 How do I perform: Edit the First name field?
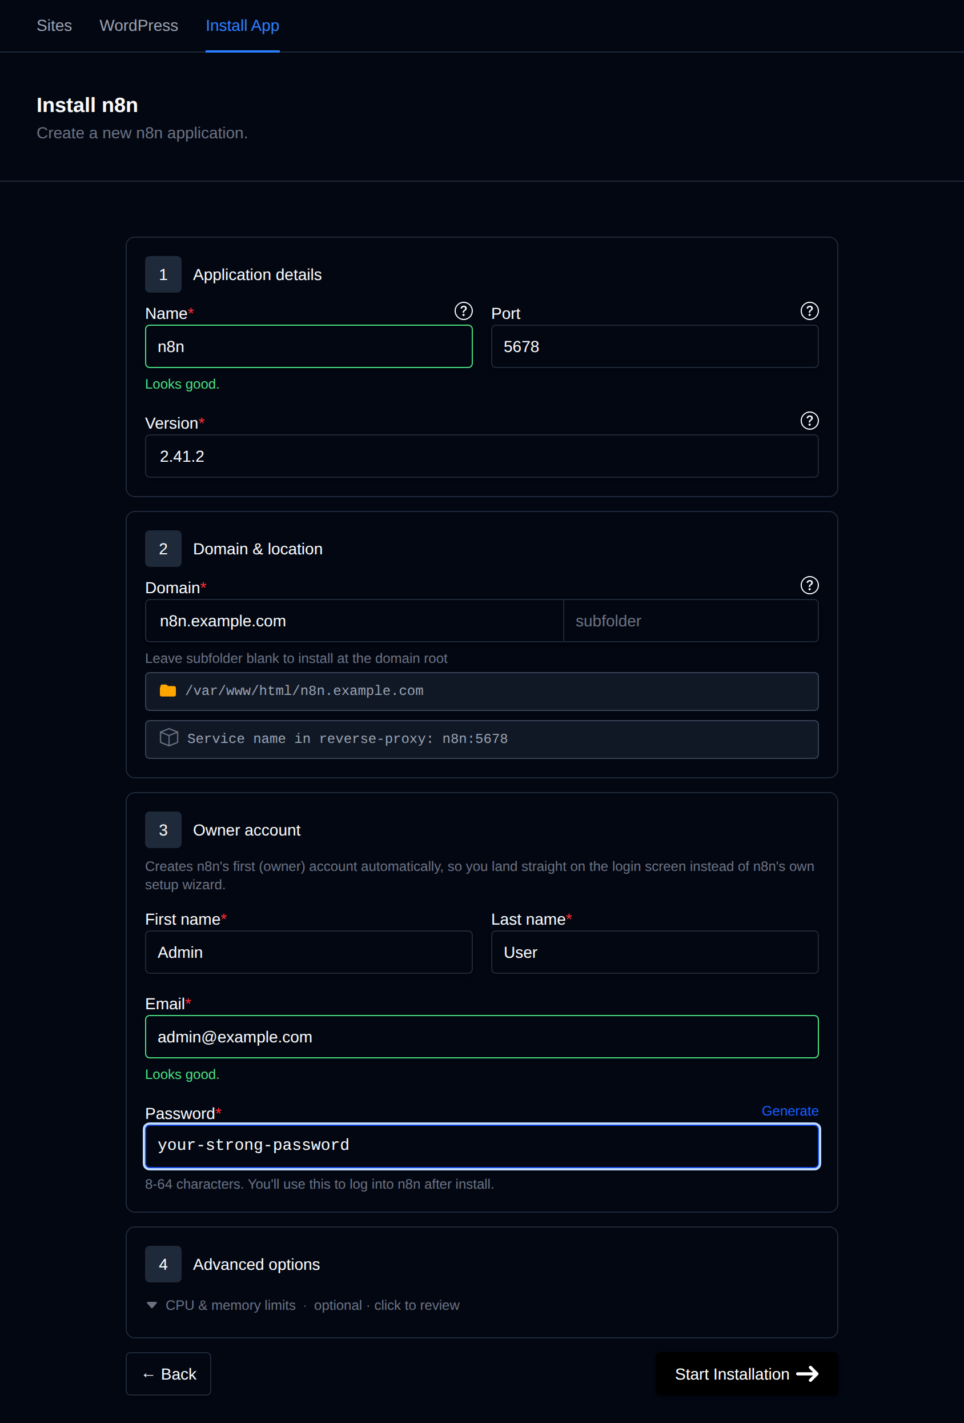(308, 952)
